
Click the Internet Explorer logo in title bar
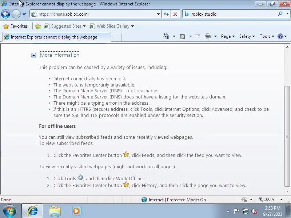click(x=4, y=4)
